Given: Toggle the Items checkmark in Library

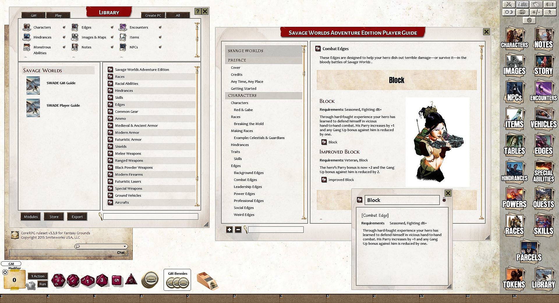Looking at the screenshot, I should pyautogui.click(x=160, y=37).
